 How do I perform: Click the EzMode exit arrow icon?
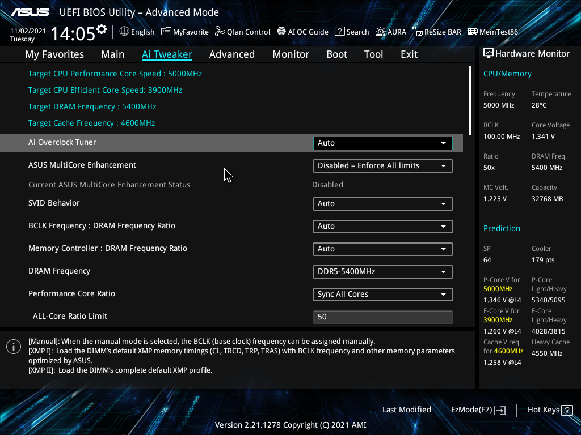tap(500, 410)
